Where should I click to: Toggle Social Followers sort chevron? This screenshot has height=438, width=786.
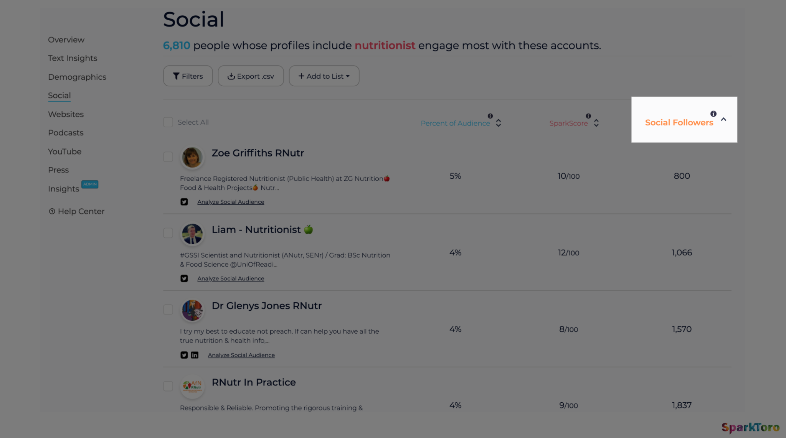point(723,120)
